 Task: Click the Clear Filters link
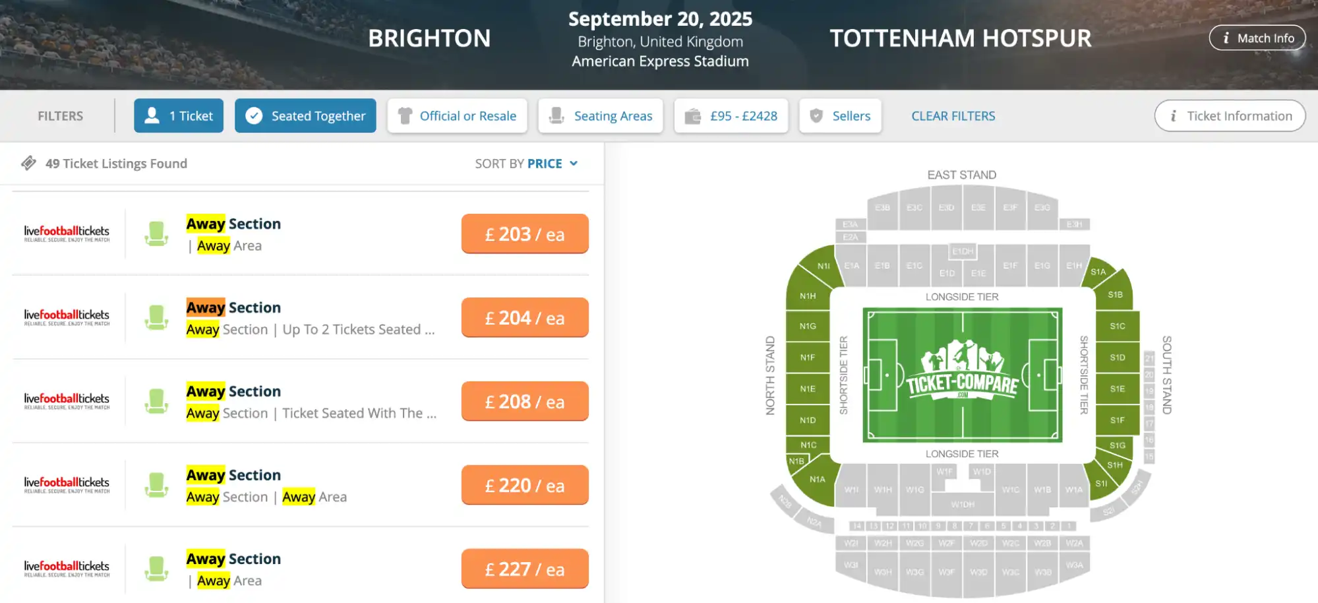(953, 115)
